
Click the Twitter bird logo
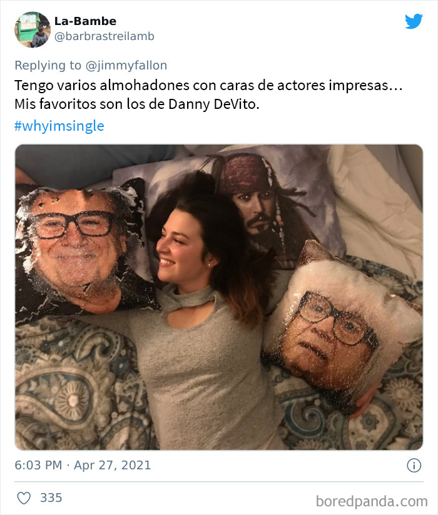point(414,21)
